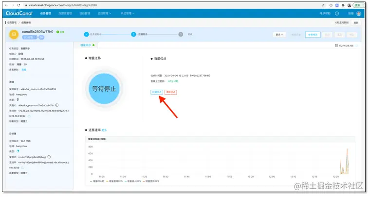Open the 更多 link next to 迁移速率
The width and height of the screenshot is (370, 197).
tap(104, 130)
